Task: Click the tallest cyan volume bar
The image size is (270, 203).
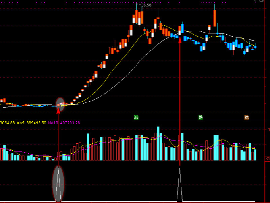Action: (158, 144)
